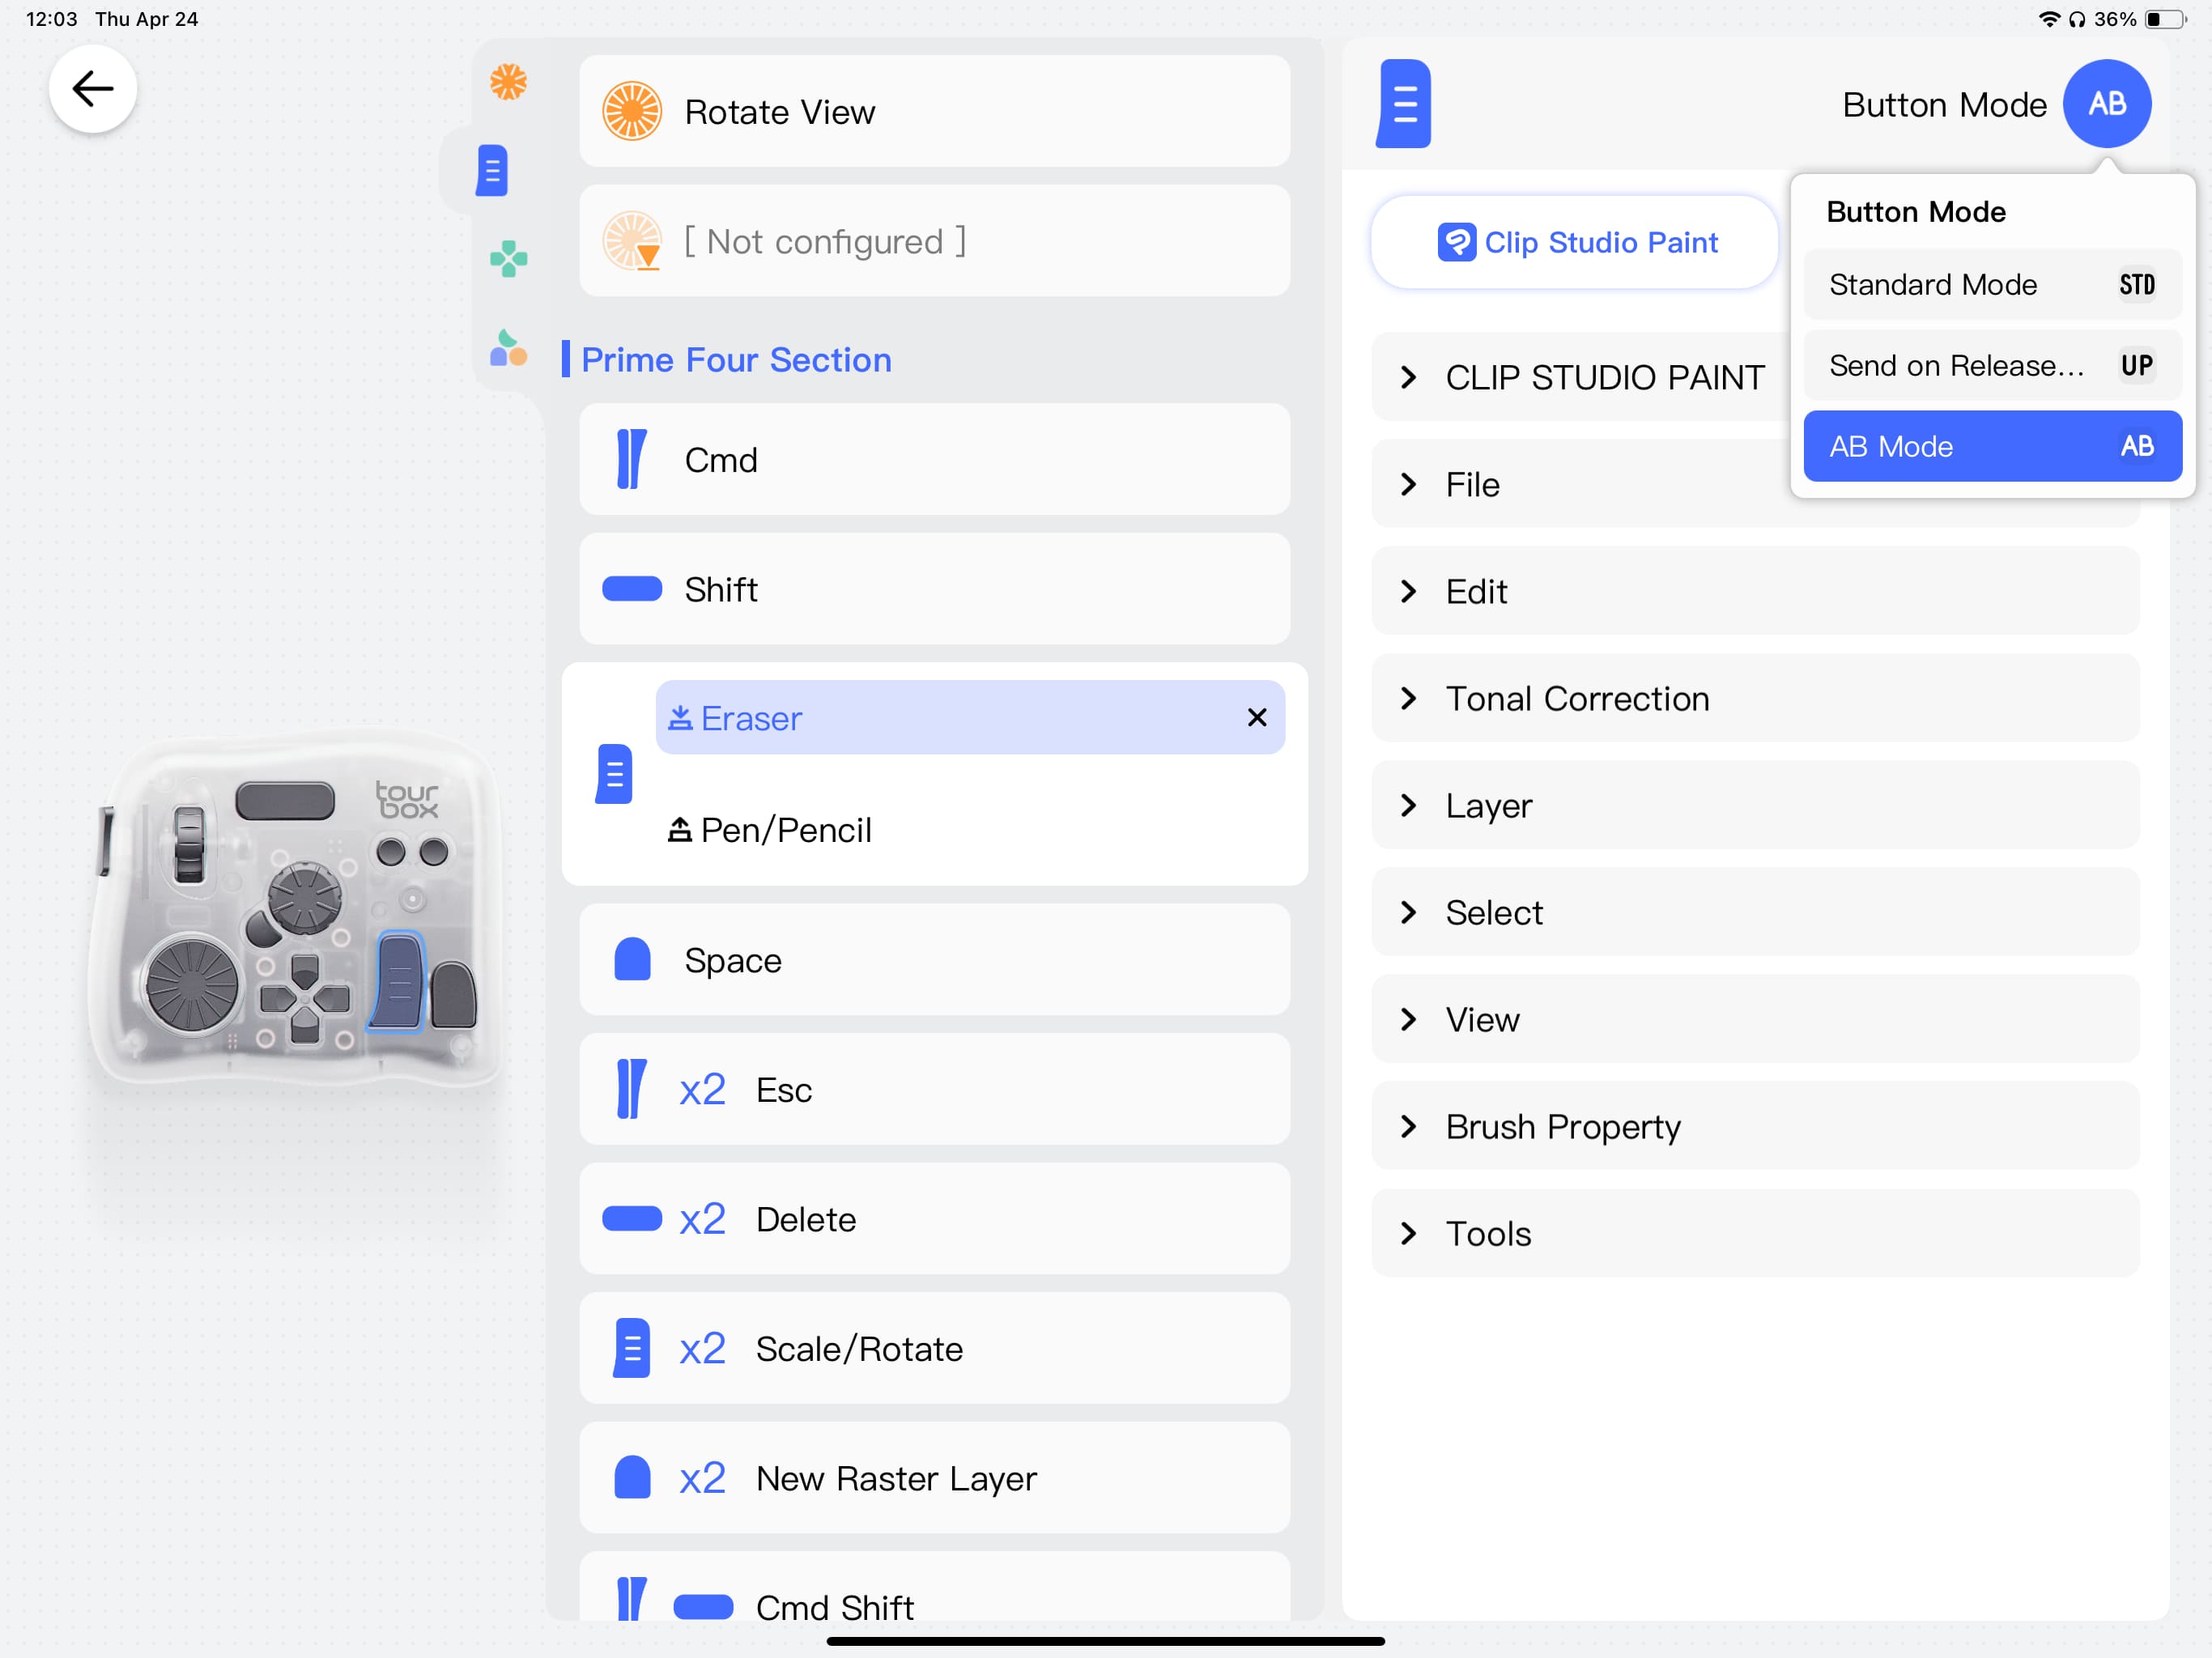This screenshot has height=1658, width=2212.
Task: Choose Send on Release mode option
Action: click(x=1992, y=366)
